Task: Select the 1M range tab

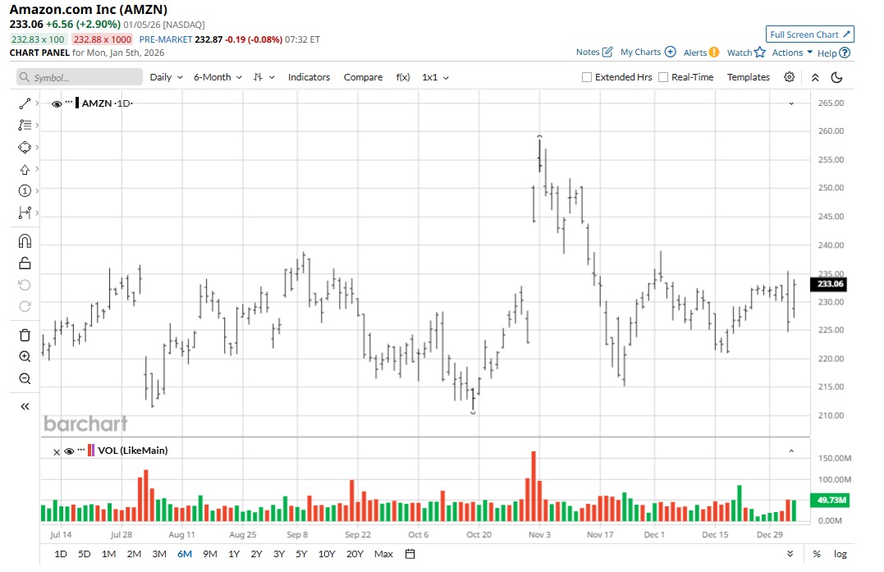Action: pos(108,554)
